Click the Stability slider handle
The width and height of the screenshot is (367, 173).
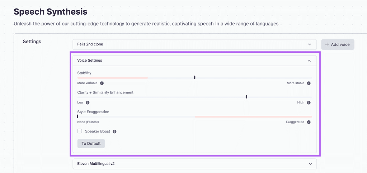[194, 77]
